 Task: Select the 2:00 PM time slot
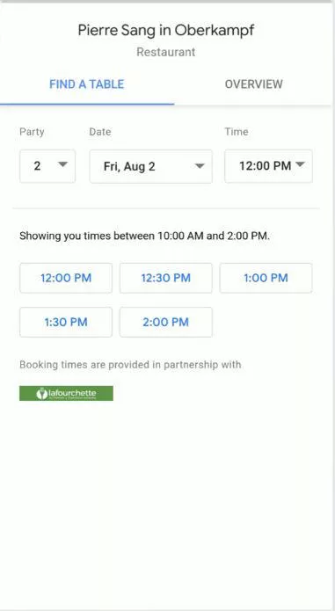coord(166,323)
